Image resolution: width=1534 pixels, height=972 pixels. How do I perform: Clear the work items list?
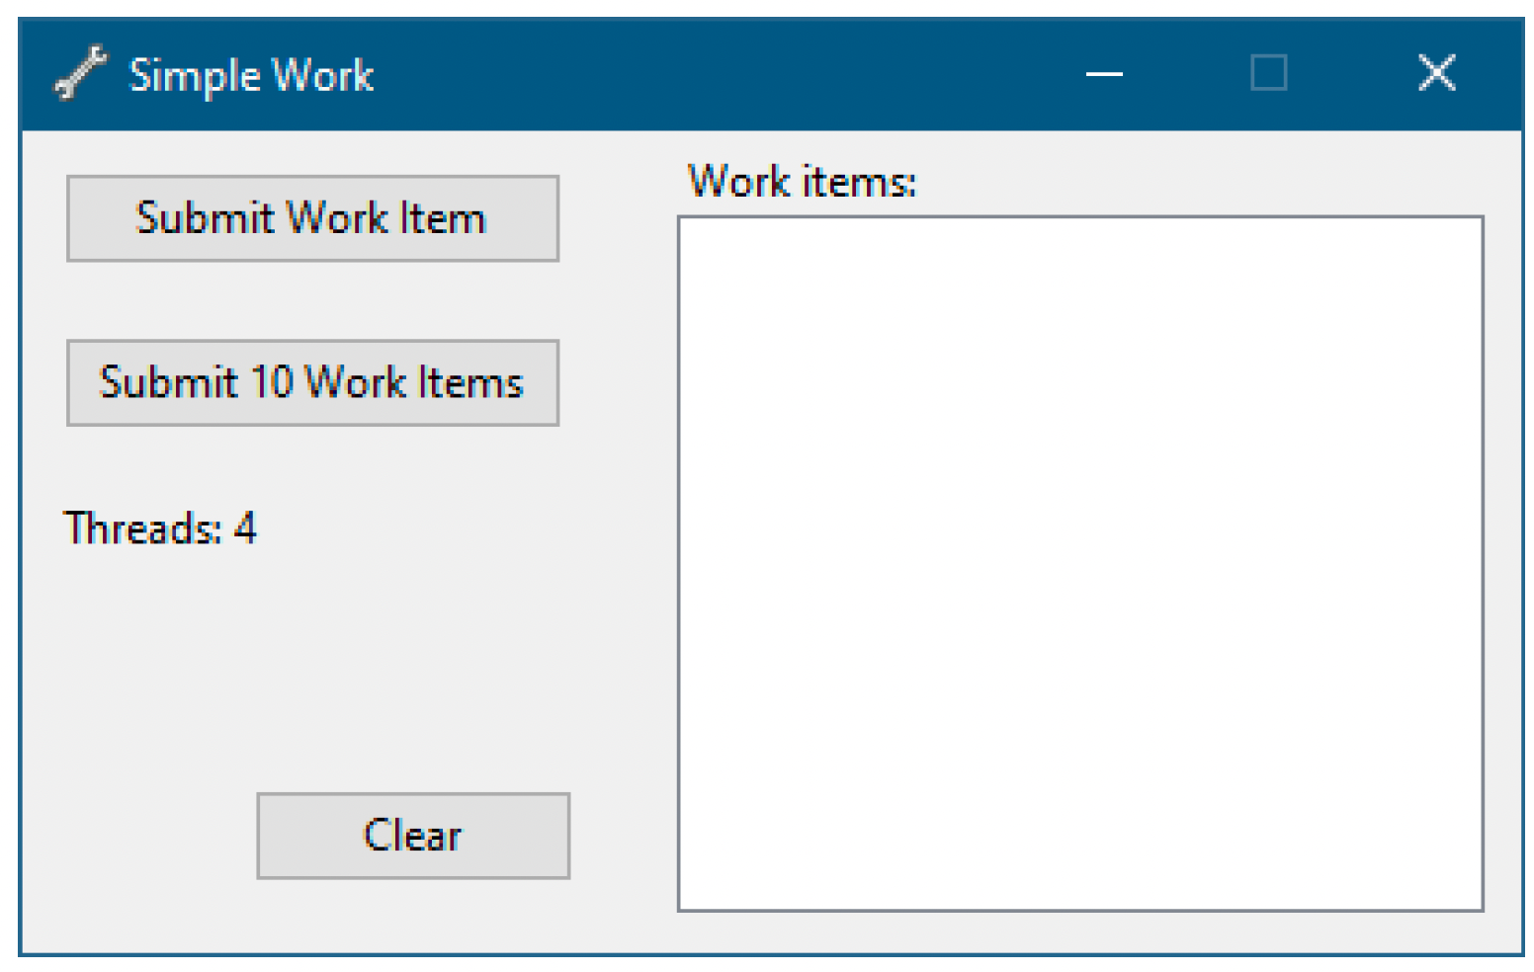[x=413, y=836]
